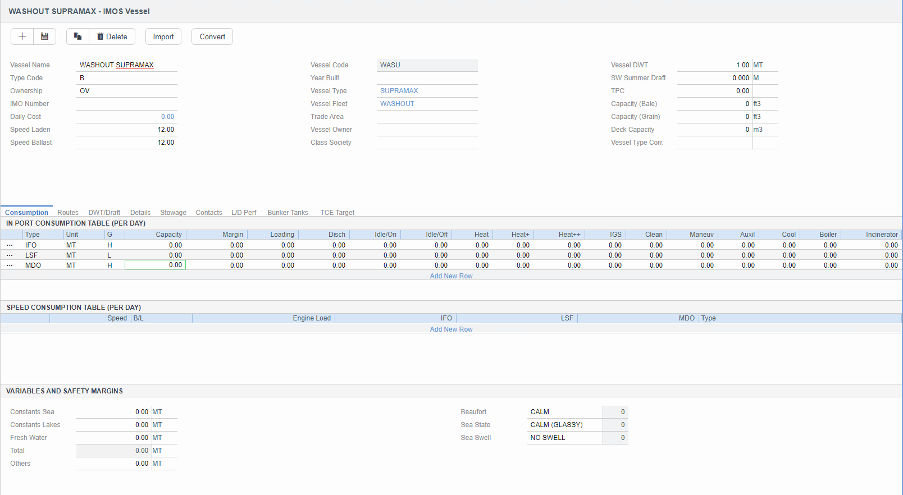Click the copy vessel icon
Screen dimensions: 903x495
click(x=78, y=36)
